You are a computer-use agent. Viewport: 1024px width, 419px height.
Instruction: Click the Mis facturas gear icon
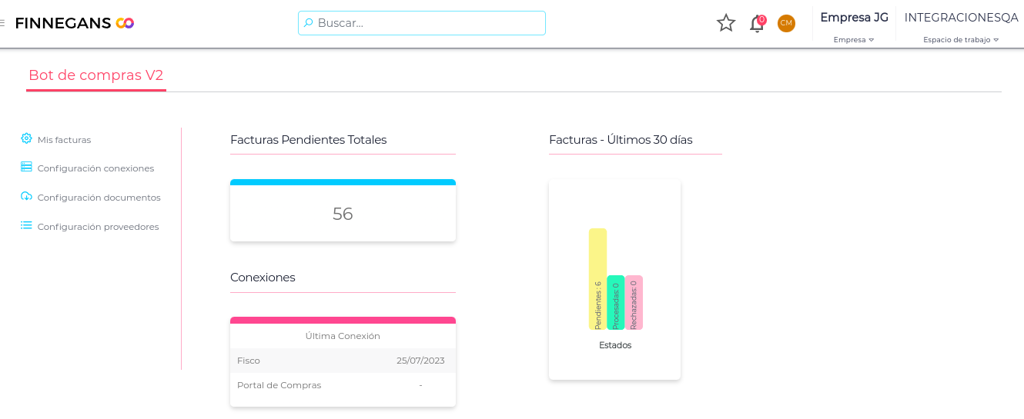click(x=26, y=138)
